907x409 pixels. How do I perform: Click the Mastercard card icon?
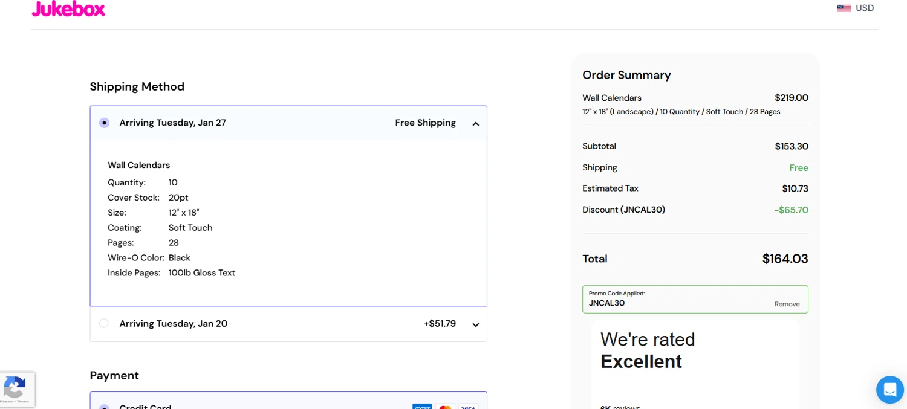[x=446, y=407]
